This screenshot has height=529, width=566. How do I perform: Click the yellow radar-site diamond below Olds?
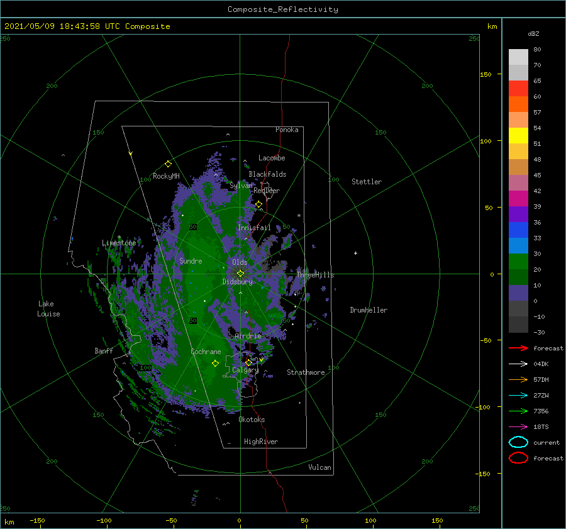tap(240, 274)
